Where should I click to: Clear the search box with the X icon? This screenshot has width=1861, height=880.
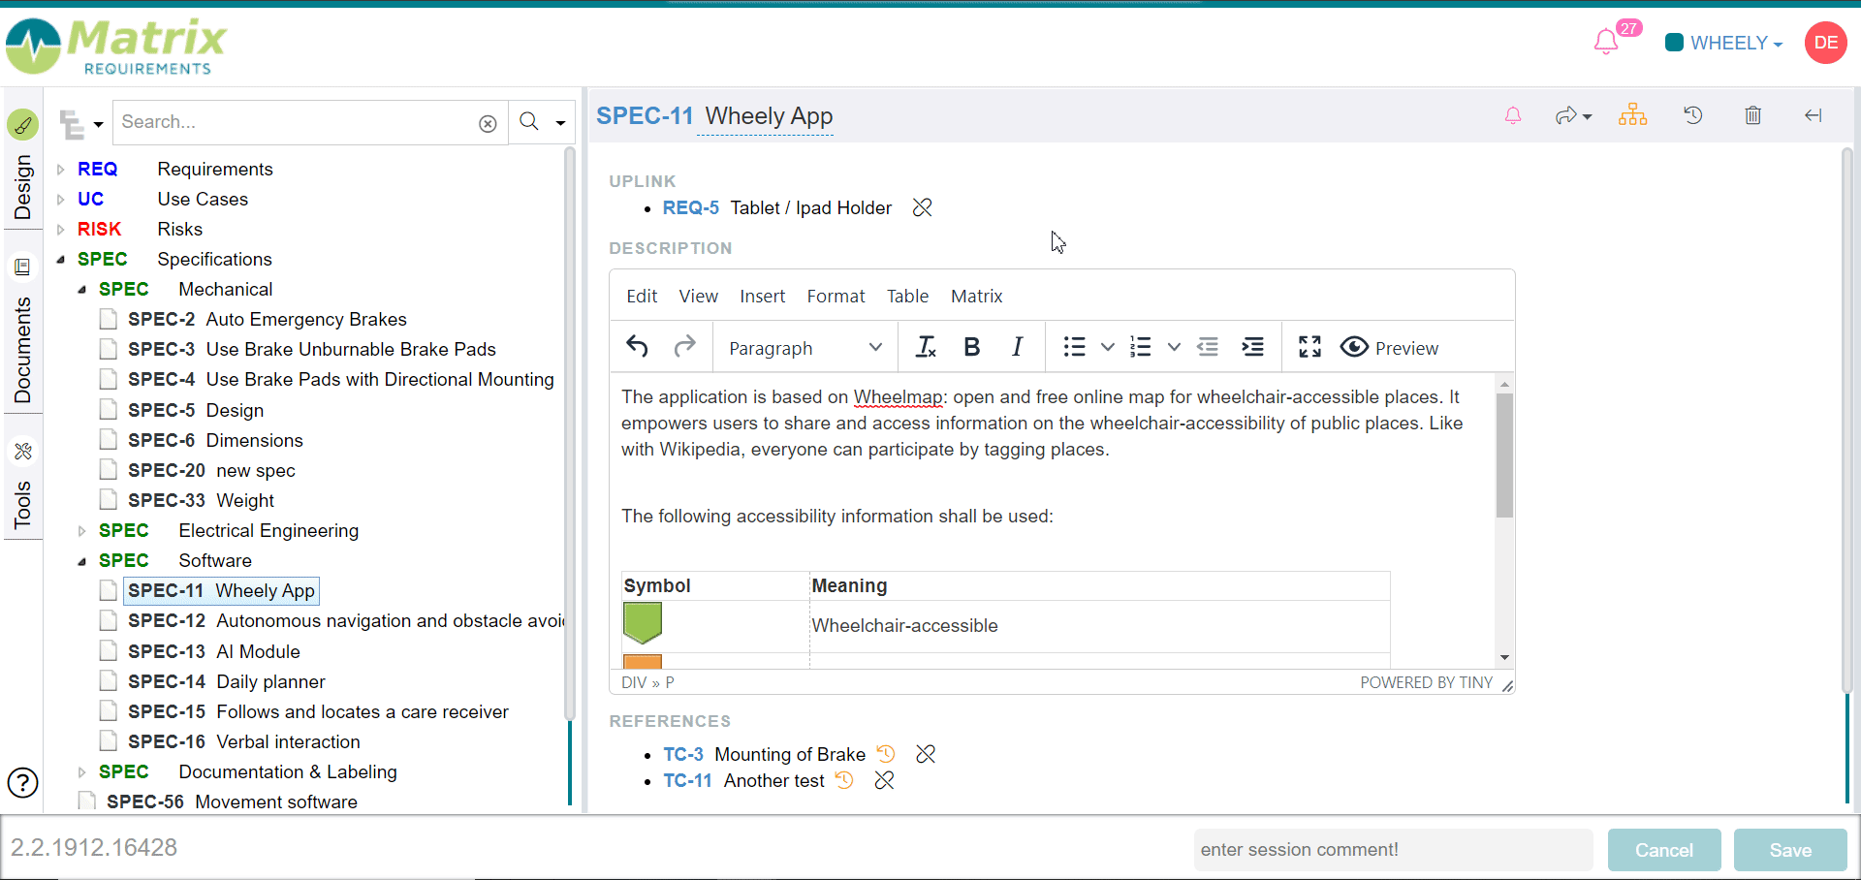pos(488,123)
